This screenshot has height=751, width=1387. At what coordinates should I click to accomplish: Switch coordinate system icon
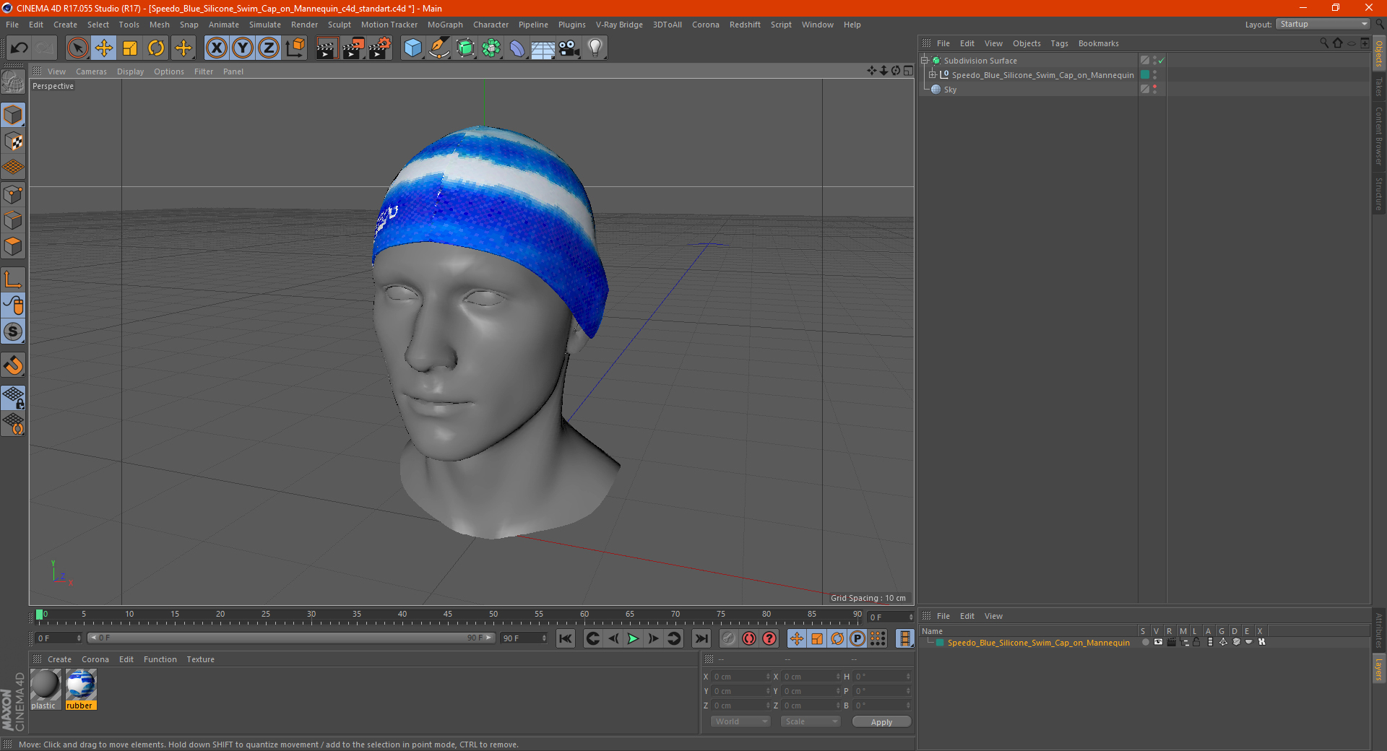click(295, 48)
